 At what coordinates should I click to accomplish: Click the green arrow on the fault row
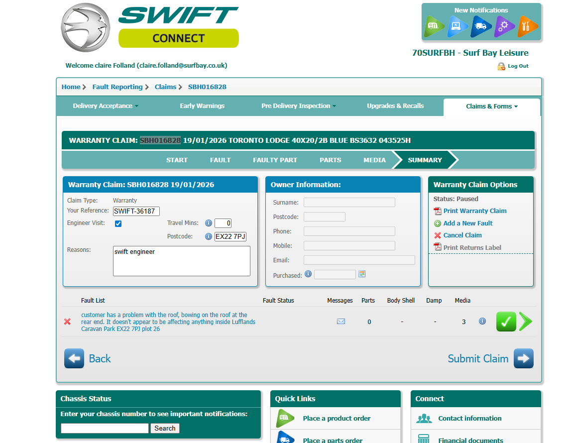coord(526,321)
